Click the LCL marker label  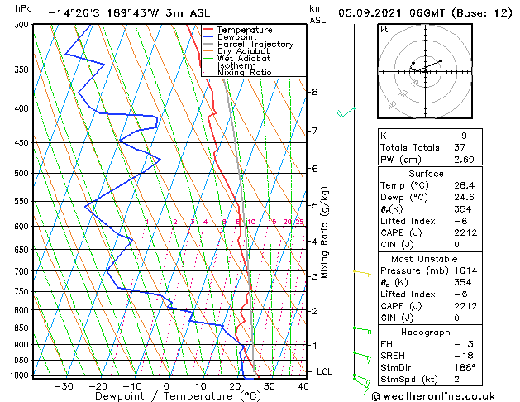(x=324, y=371)
